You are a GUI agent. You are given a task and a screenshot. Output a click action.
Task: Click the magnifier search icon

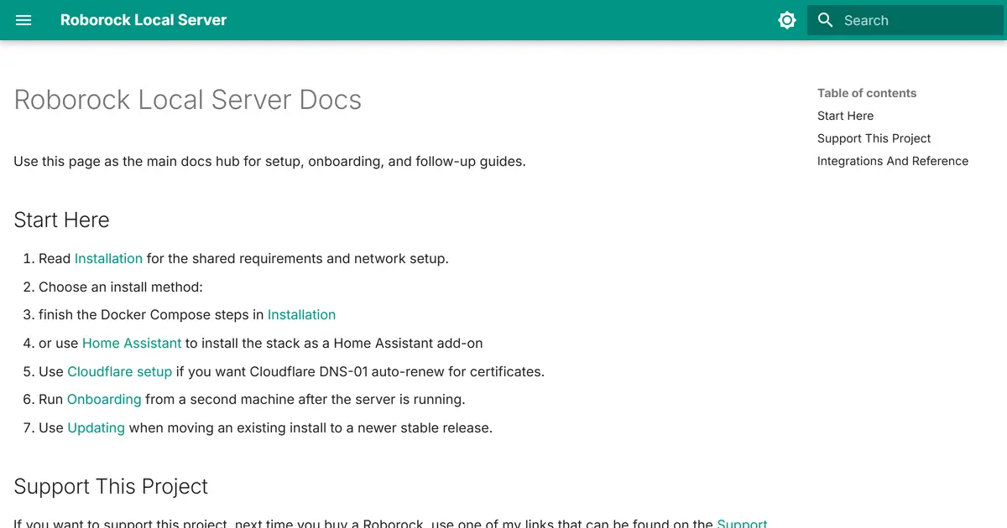[826, 20]
